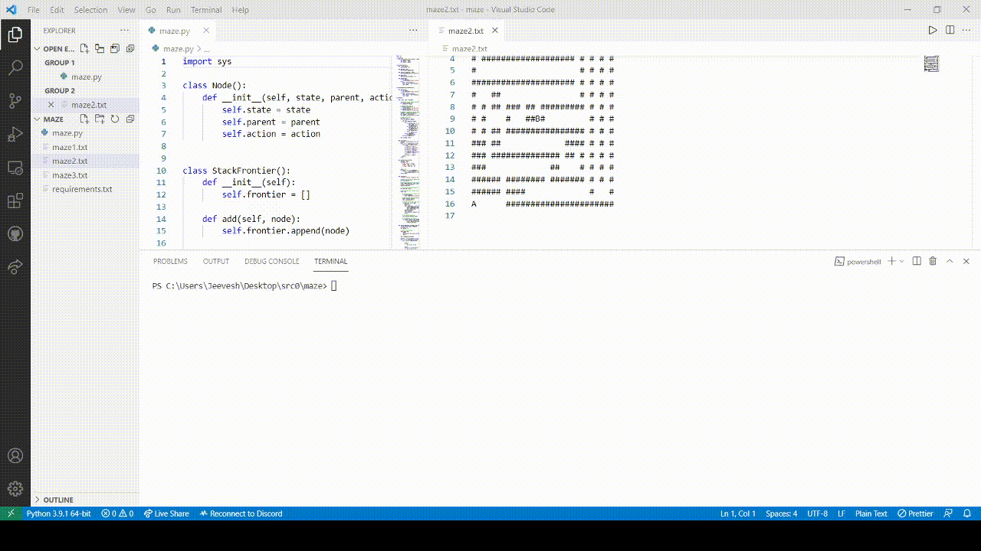981x551 pixels.
Task: Create a new terminal with plus icon
Action: click(x=891, y=261)
